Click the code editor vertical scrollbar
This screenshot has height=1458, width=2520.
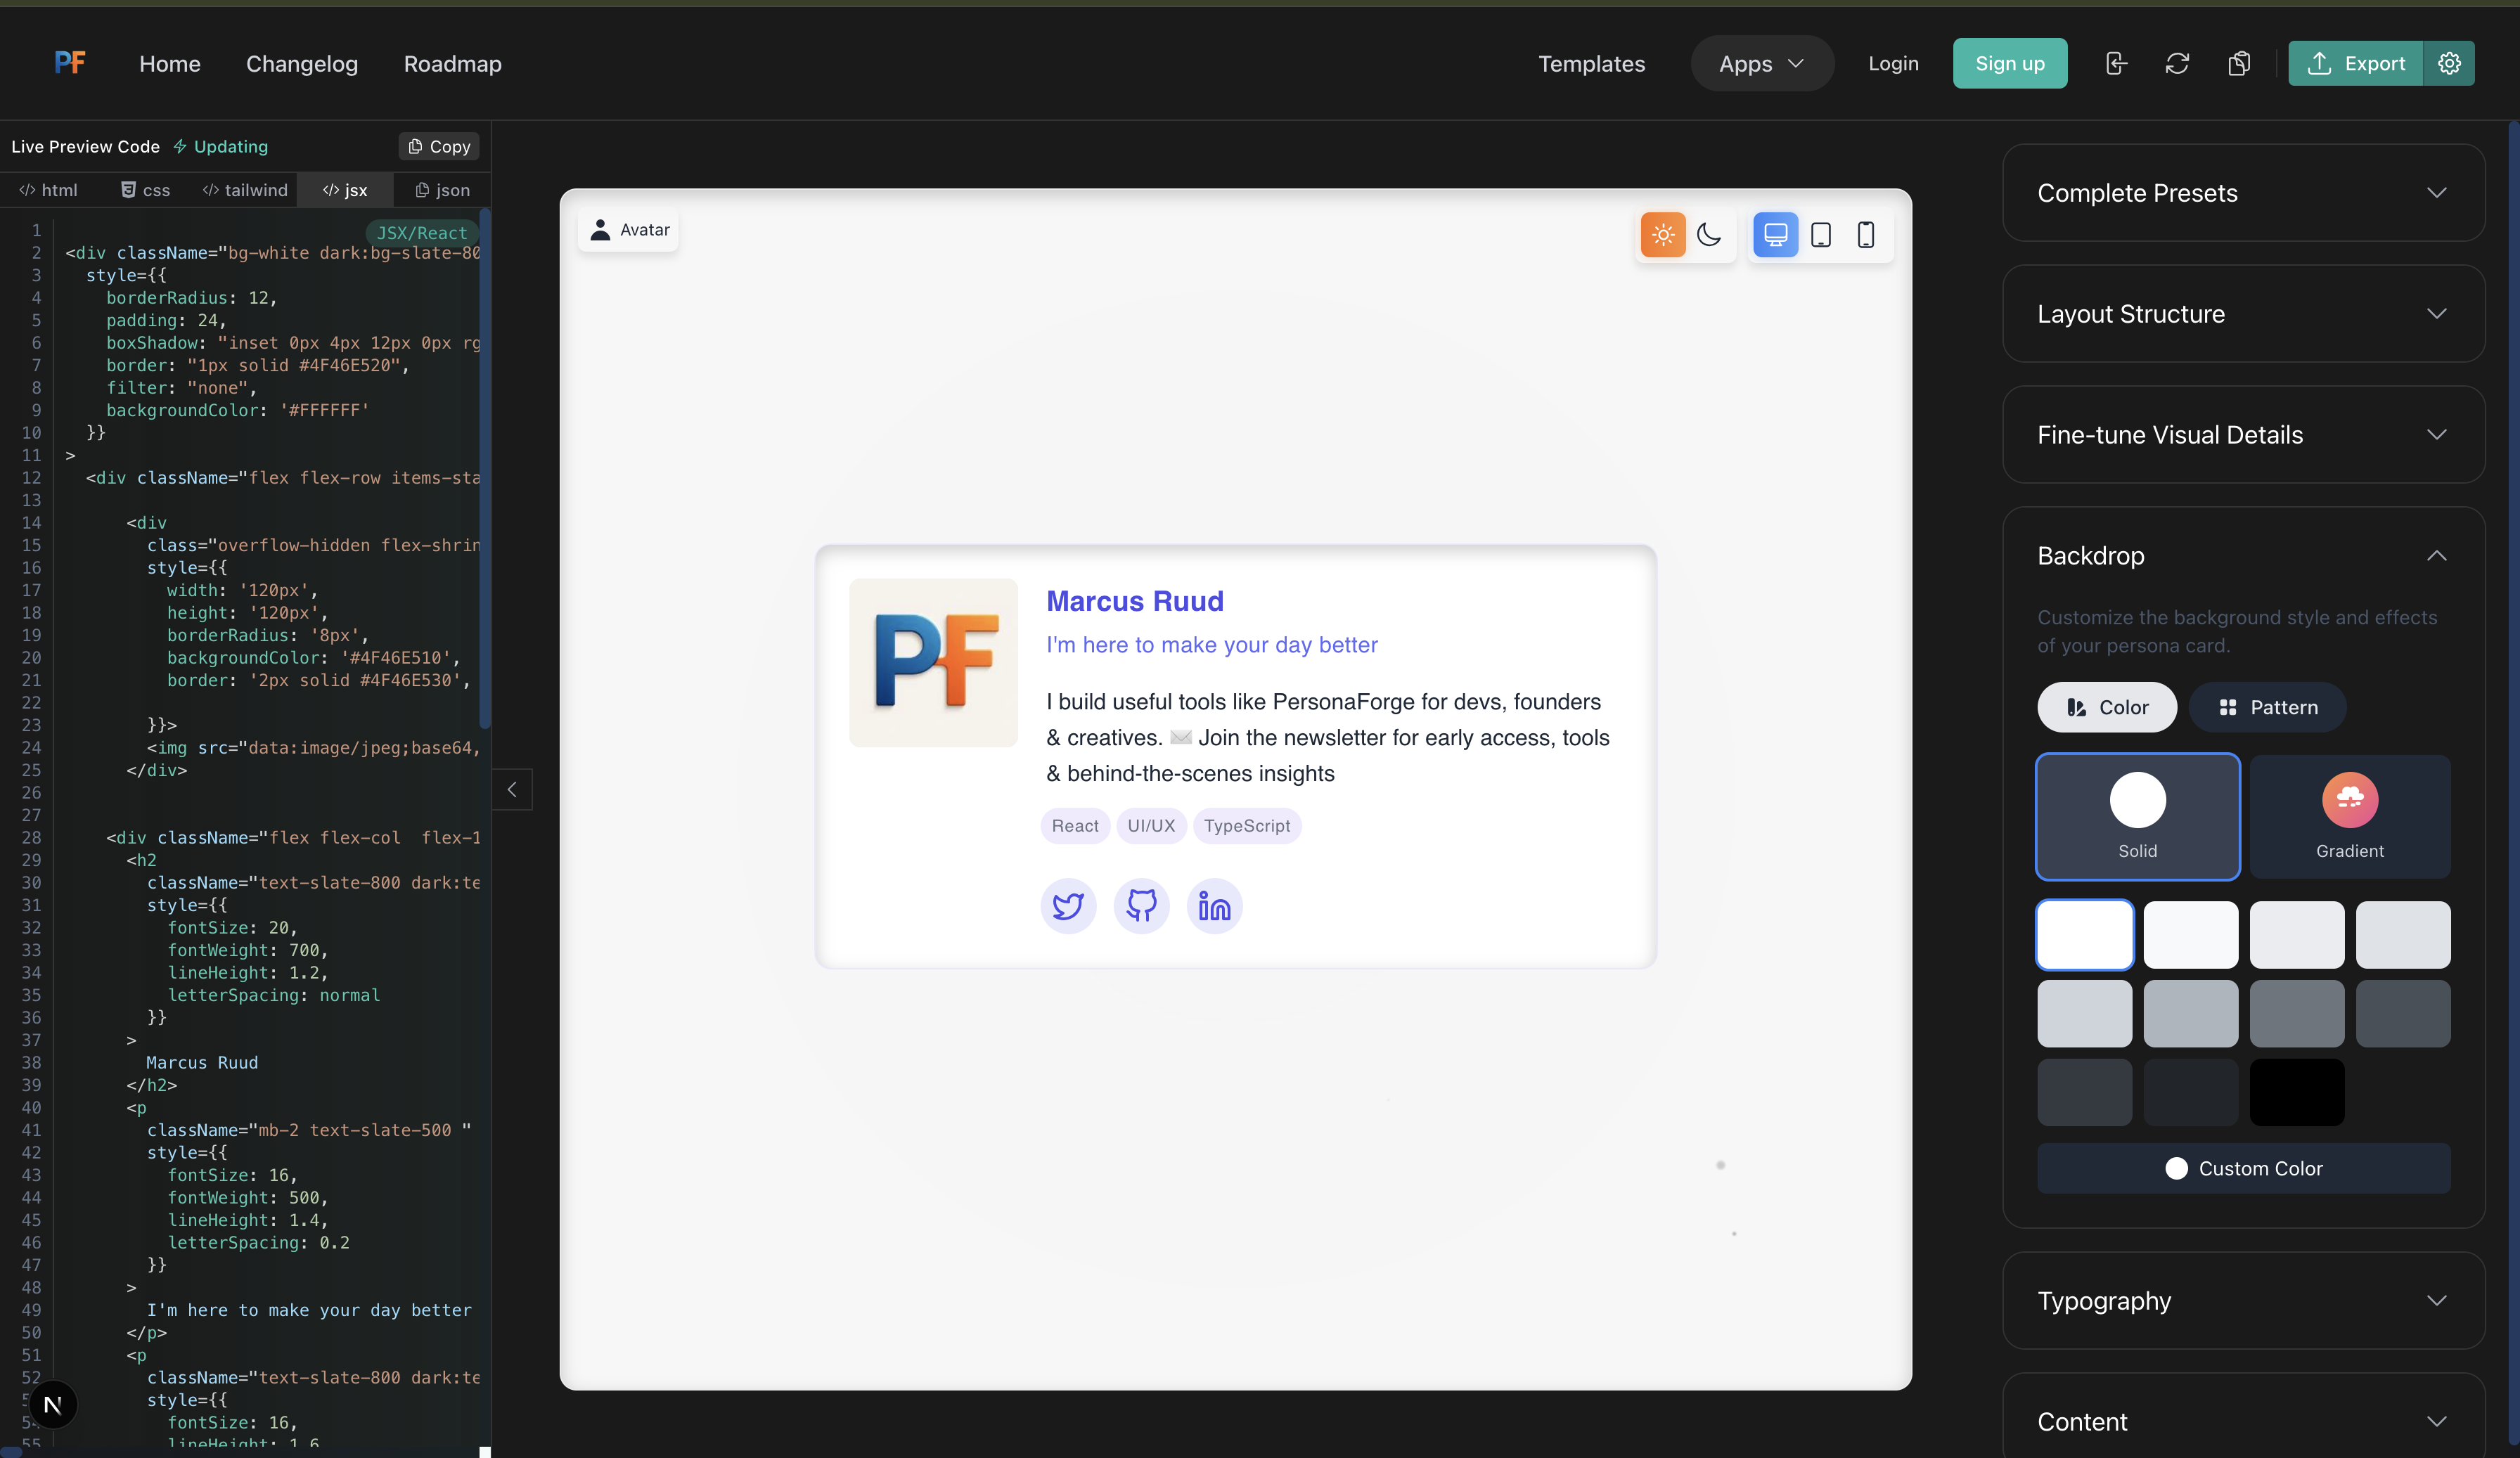point(485,470)
